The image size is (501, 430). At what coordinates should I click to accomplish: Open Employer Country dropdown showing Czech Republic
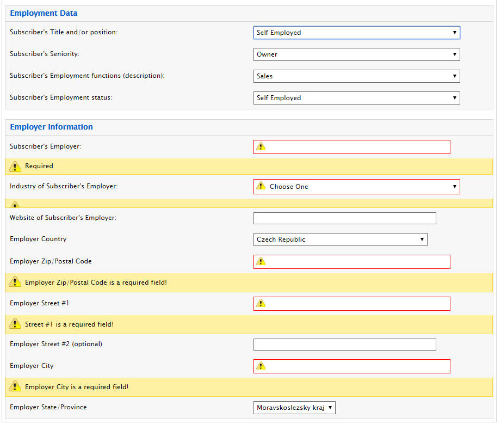(340, 239)
